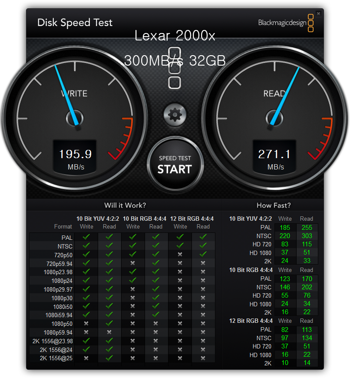Click the "Will it Work?" panel heading
350x378 pixels.
pos(125,205)
